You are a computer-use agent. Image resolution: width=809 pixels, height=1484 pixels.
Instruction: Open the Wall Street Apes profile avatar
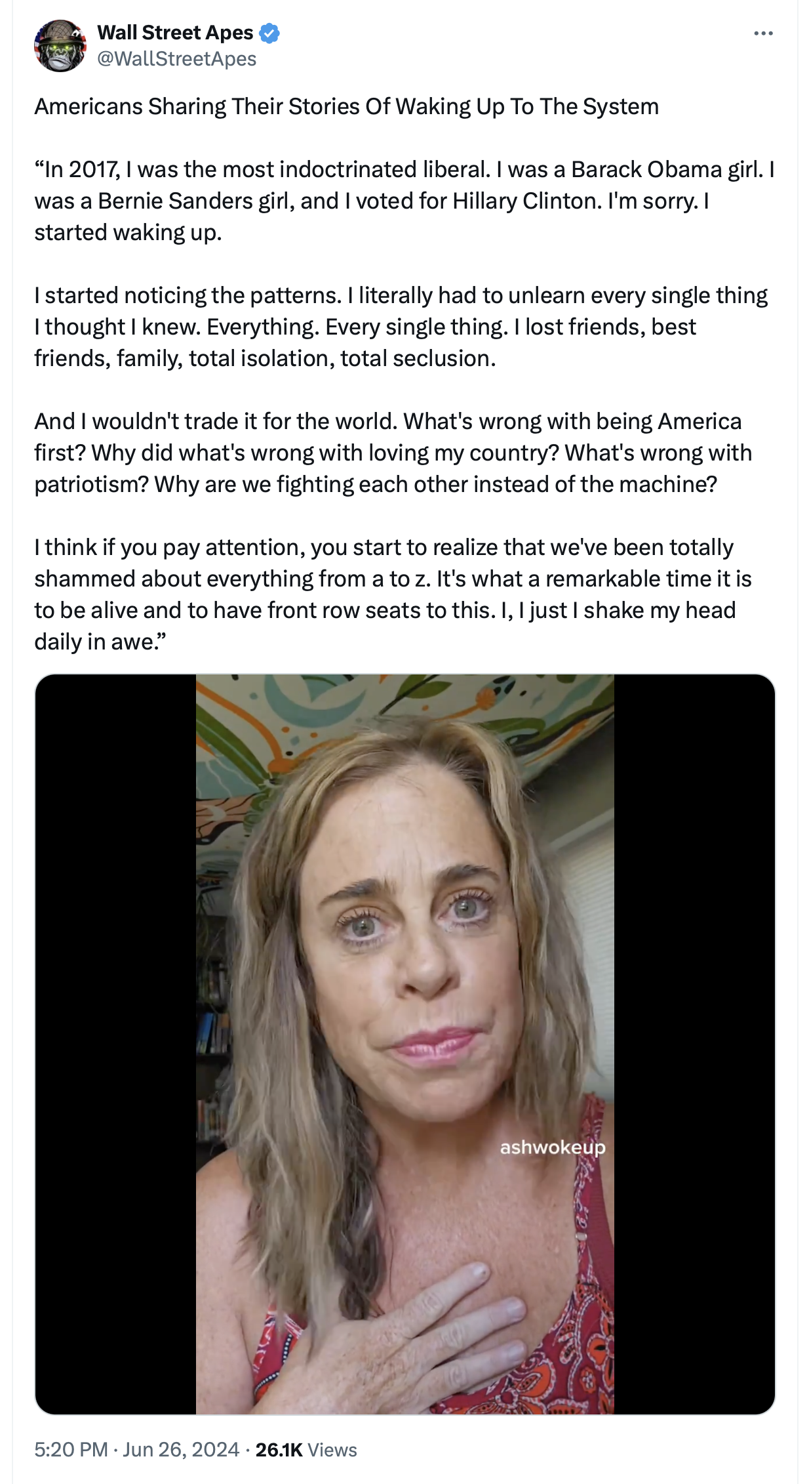(60, 45)
